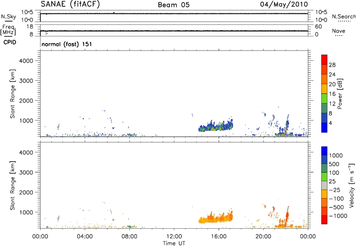Viewport: 356px width, 246px height.
Task: Click the -100 tick on Velocity colorbar
Action: [336, 198]
